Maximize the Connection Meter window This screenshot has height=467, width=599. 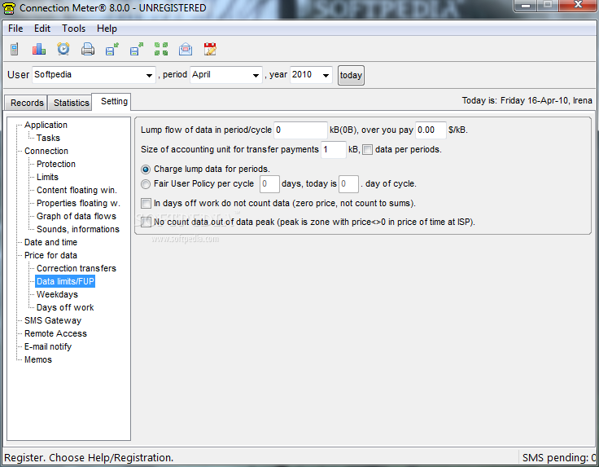548,6
